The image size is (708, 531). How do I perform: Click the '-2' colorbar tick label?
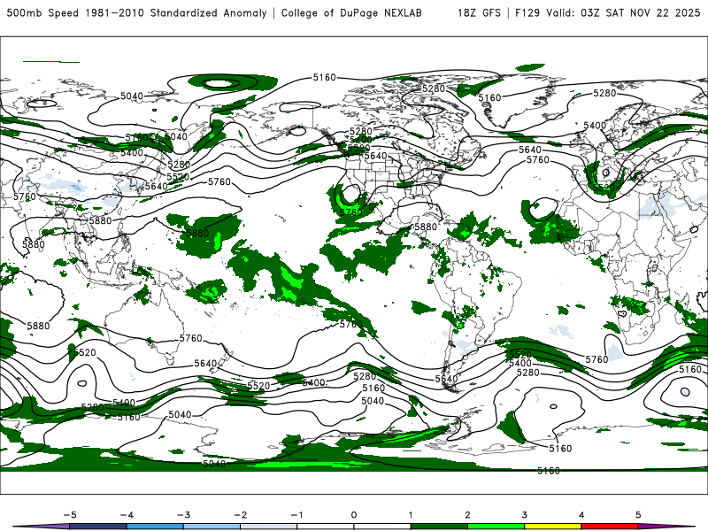click(240, 515)
